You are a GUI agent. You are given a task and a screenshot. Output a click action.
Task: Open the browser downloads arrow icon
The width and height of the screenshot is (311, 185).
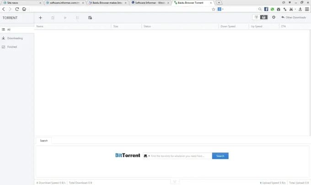300,9
